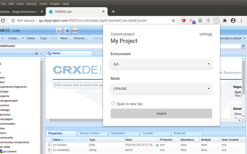Reload the page

click(3, 20)
